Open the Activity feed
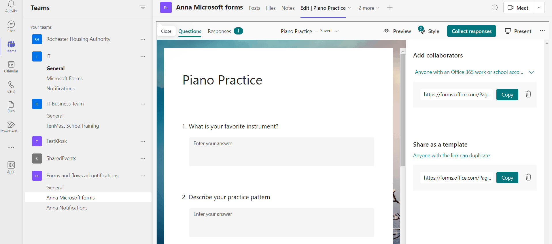 point(11,7)
